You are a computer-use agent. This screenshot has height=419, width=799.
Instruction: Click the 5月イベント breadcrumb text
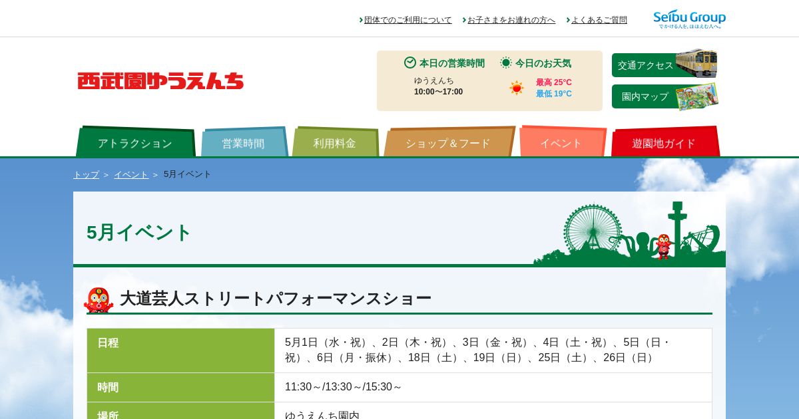[187, 174]
